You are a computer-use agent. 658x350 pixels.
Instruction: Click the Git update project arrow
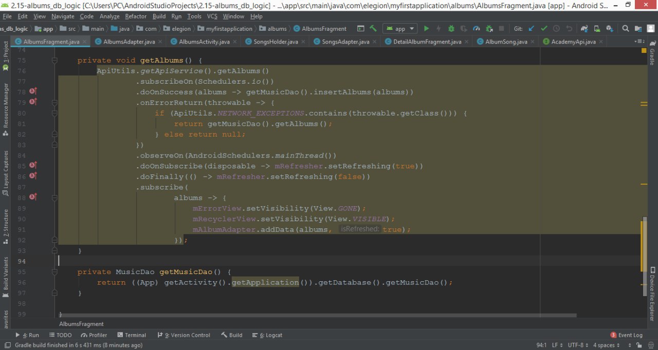532,29
